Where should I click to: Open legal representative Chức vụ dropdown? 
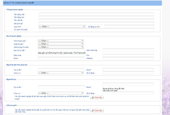click(x=61, y=73)
